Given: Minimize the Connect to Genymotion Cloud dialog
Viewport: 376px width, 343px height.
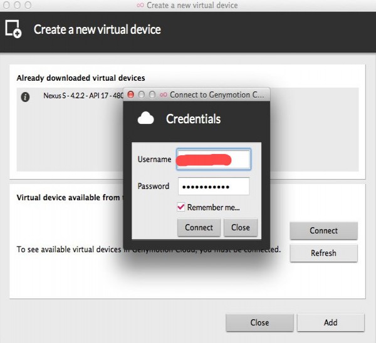Looking at the screenshot, I should coord(141,95).
